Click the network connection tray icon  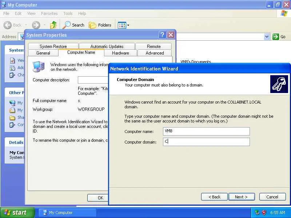pyautogui.click(x=257, y=213)
